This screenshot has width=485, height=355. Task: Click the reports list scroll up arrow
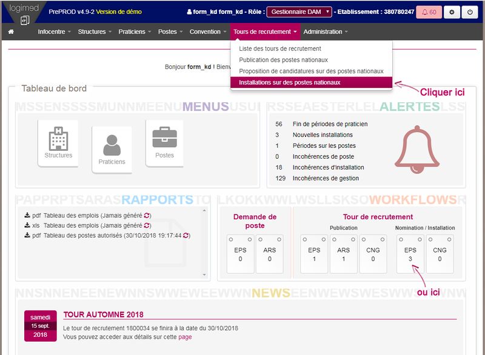pyautogui.click(x=204, y=211)
